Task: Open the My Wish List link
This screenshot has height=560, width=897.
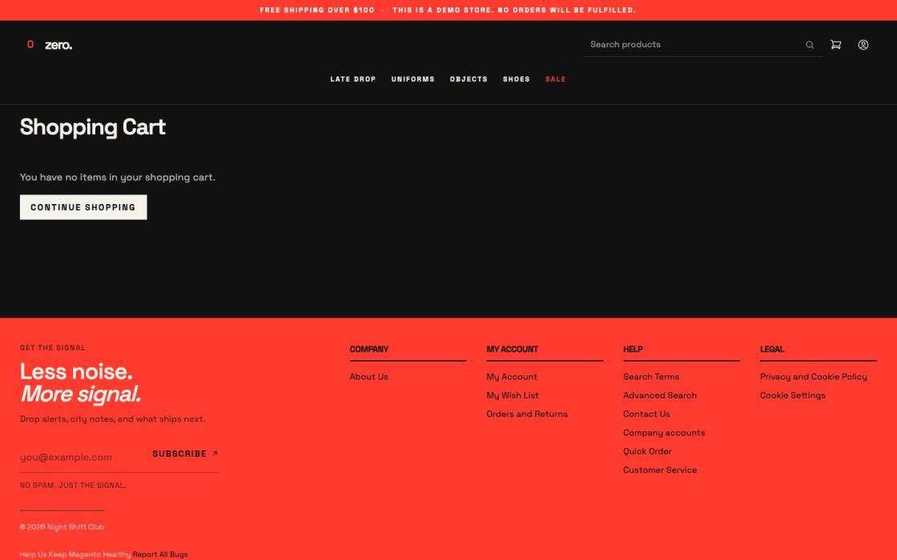Action: (x=513, y=395)
